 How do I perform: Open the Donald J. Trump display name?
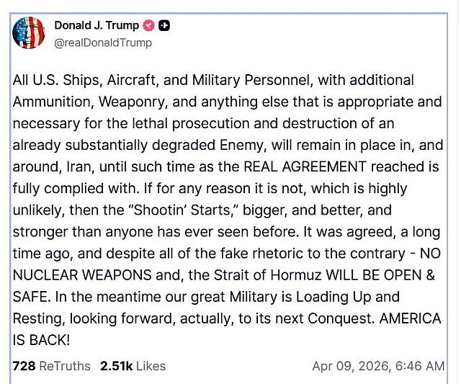click(97, 25)
